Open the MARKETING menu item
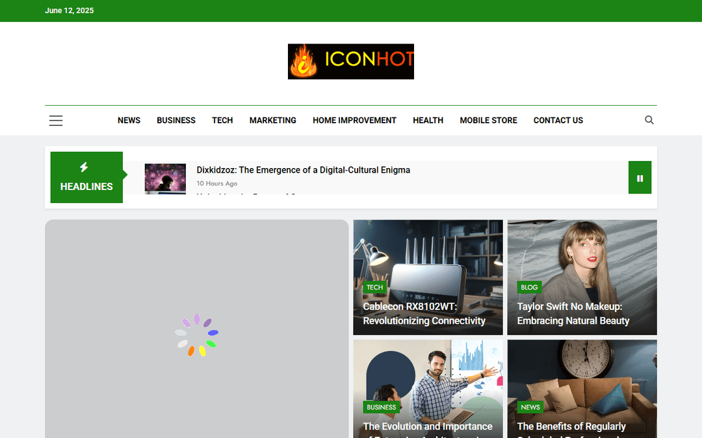This screenshot has height=438, width=702. tap(272, 121)
